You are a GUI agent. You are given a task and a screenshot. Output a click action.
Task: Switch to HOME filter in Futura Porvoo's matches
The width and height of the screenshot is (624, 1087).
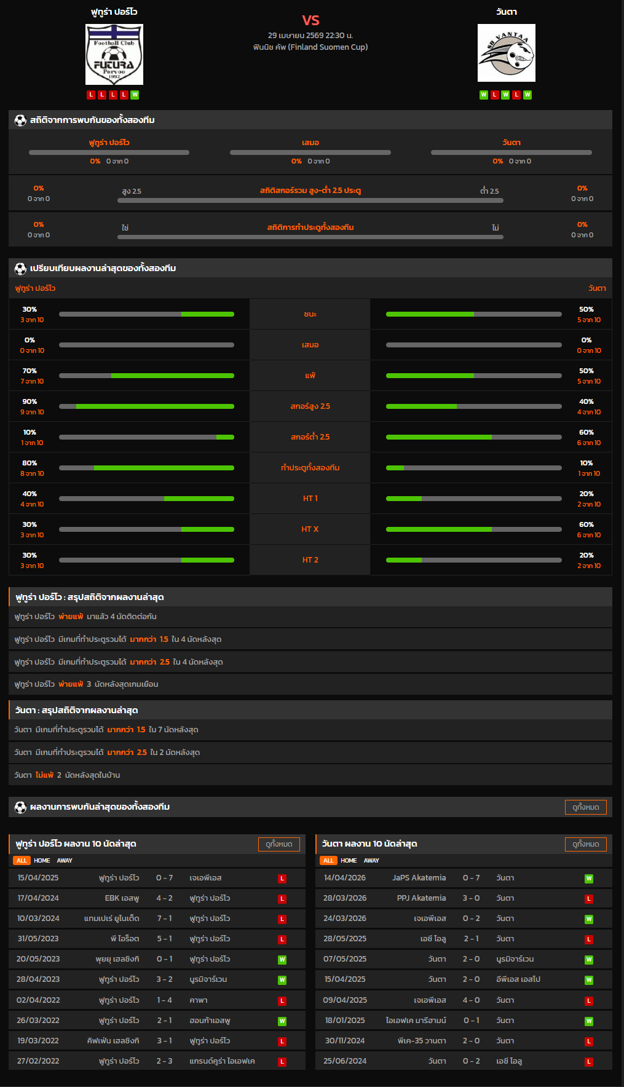point(42,861)
